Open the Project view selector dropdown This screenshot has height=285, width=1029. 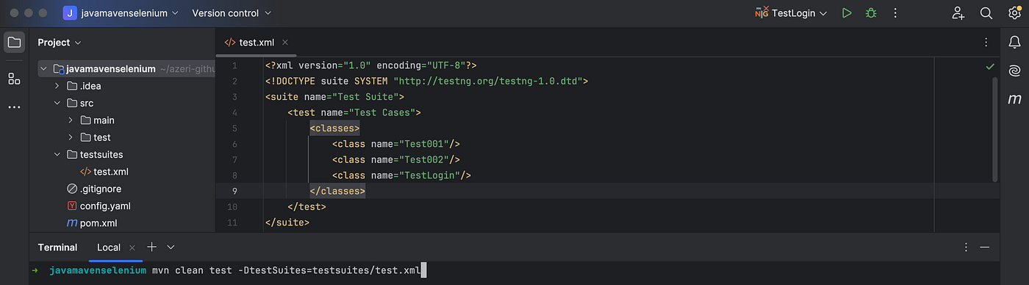pos(60,42)
